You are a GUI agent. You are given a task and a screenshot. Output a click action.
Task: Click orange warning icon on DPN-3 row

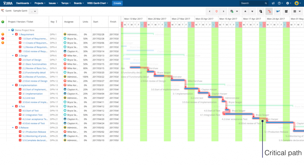[x=3, y=43]
